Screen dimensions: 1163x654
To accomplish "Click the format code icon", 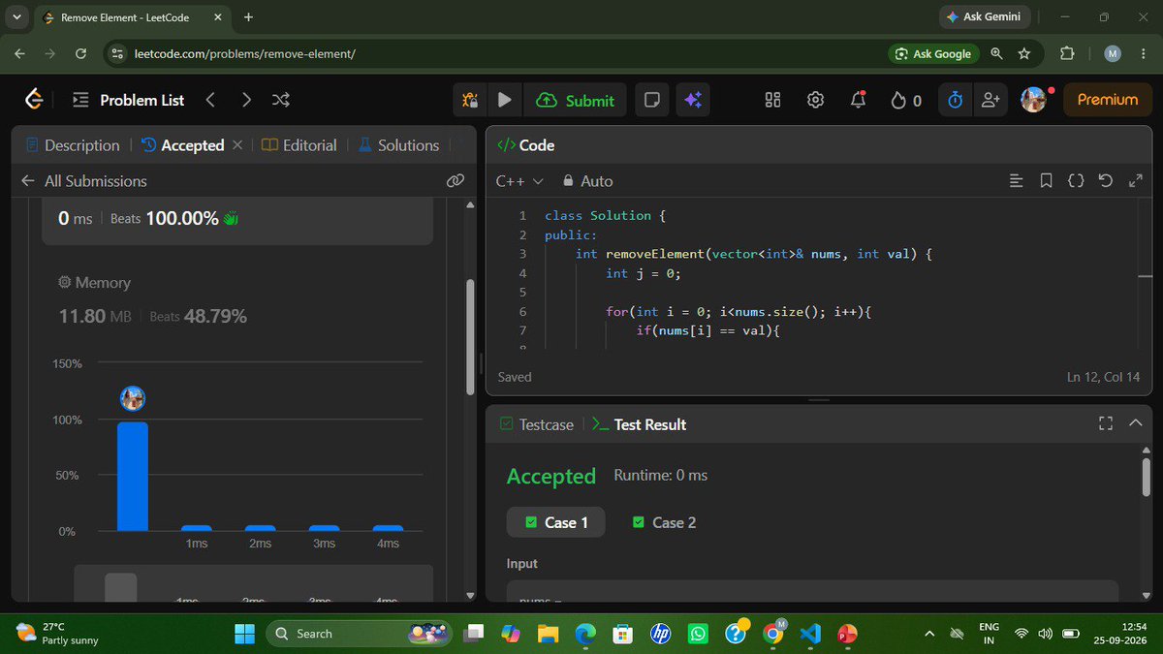I will tap(1016, 181).
